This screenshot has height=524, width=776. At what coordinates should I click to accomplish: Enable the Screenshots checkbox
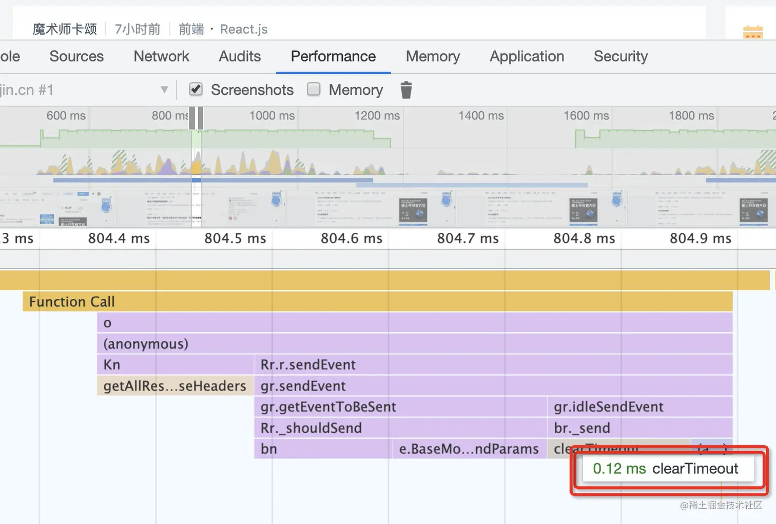[x=196, y=89]
